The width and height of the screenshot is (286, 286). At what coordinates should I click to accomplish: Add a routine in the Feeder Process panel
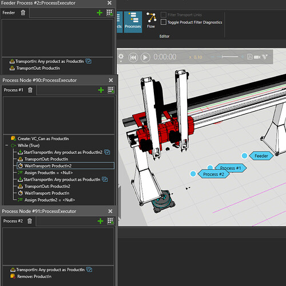tap(100, 13)
